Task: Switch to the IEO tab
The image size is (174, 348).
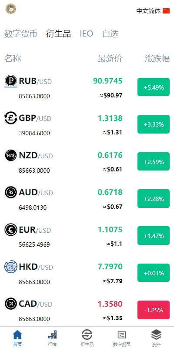Action: (x=86, y=34)
